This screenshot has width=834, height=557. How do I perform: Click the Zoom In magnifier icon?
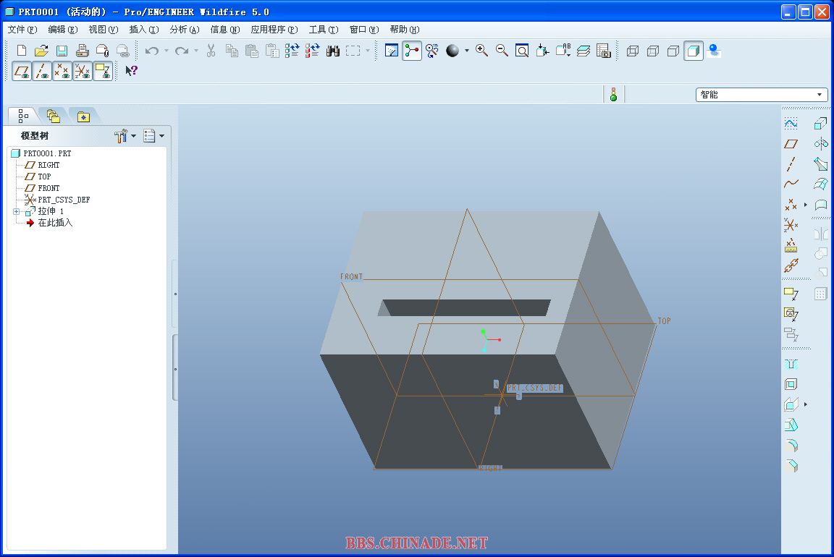(x=481, y=51)
